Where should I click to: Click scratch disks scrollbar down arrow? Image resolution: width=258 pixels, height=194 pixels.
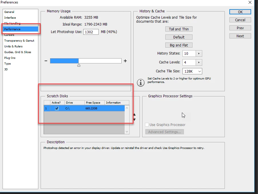click(x=127, y=132)
